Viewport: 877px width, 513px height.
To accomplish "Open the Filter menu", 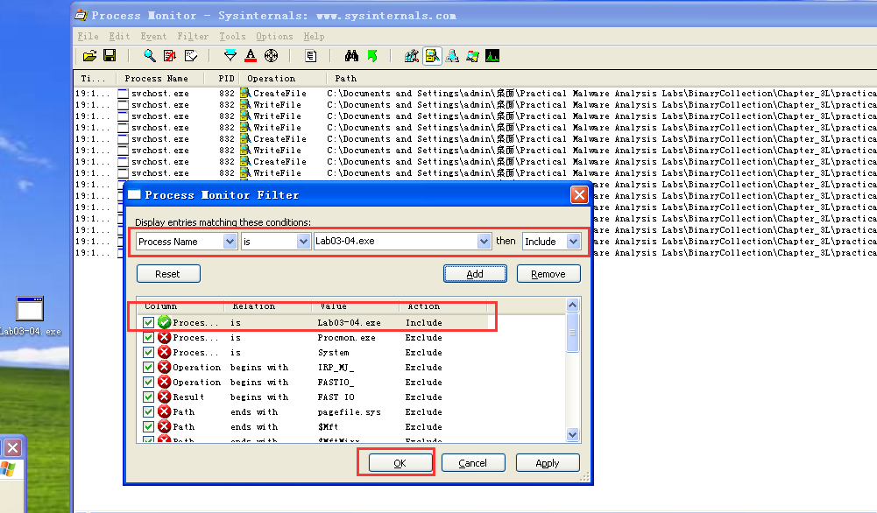I will tap(193, 36).
